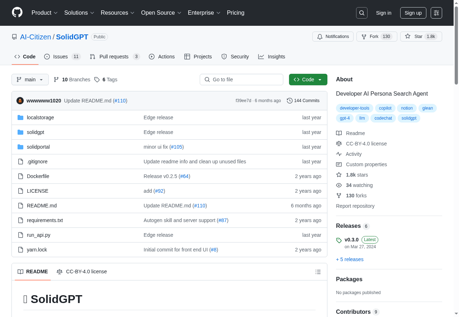Open the main branch dropdown

click(30, 80)
